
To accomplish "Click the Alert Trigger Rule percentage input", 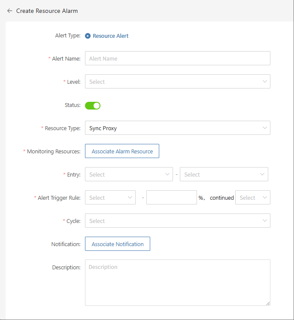I will coord(172,197).
